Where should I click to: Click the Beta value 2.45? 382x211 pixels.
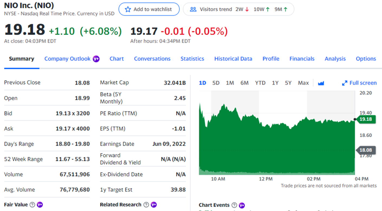[180, 98]
